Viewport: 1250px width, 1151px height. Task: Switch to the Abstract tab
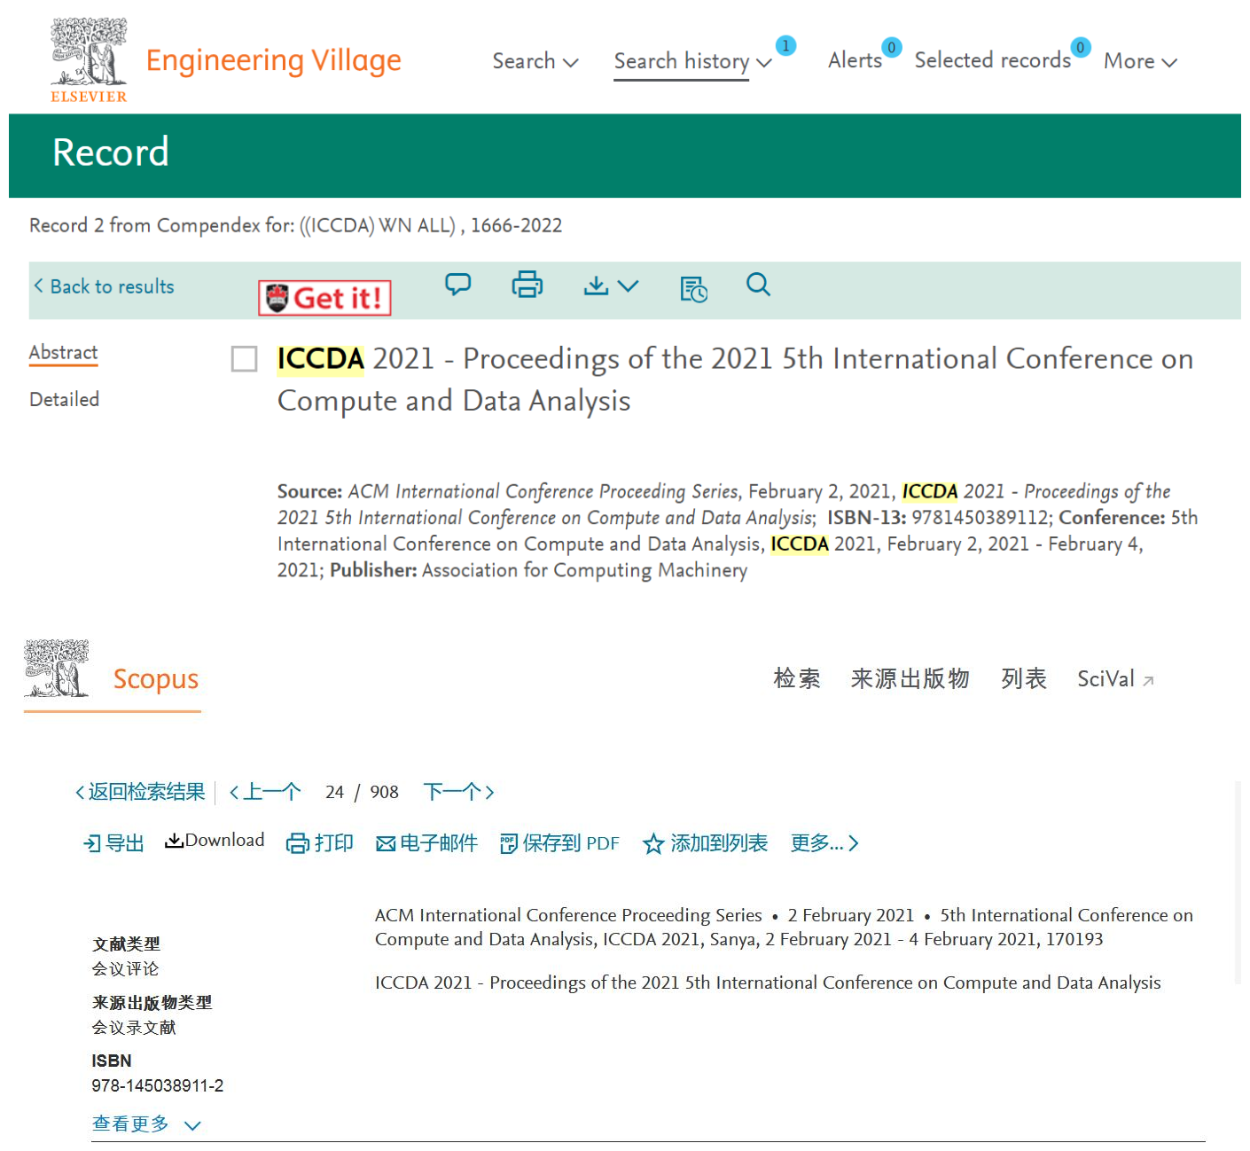tap(63, 353)
